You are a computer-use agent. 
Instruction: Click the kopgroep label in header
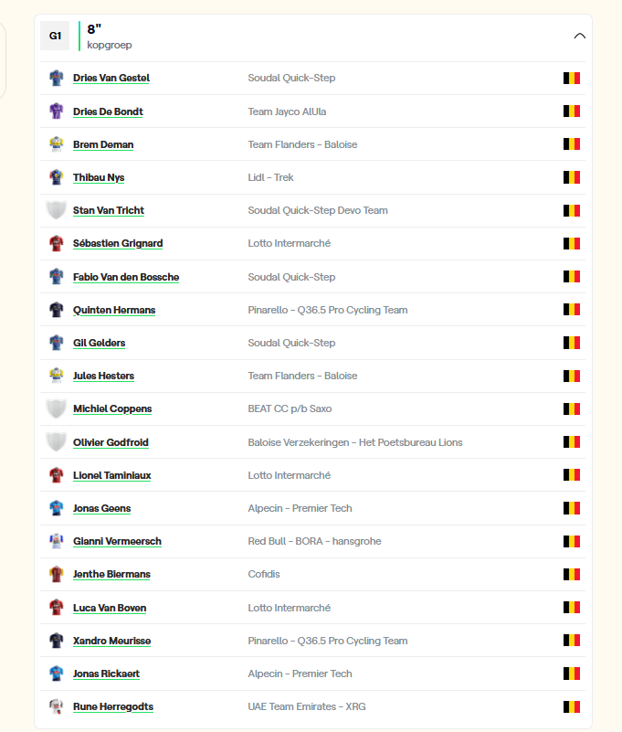[x=110, y=45]
